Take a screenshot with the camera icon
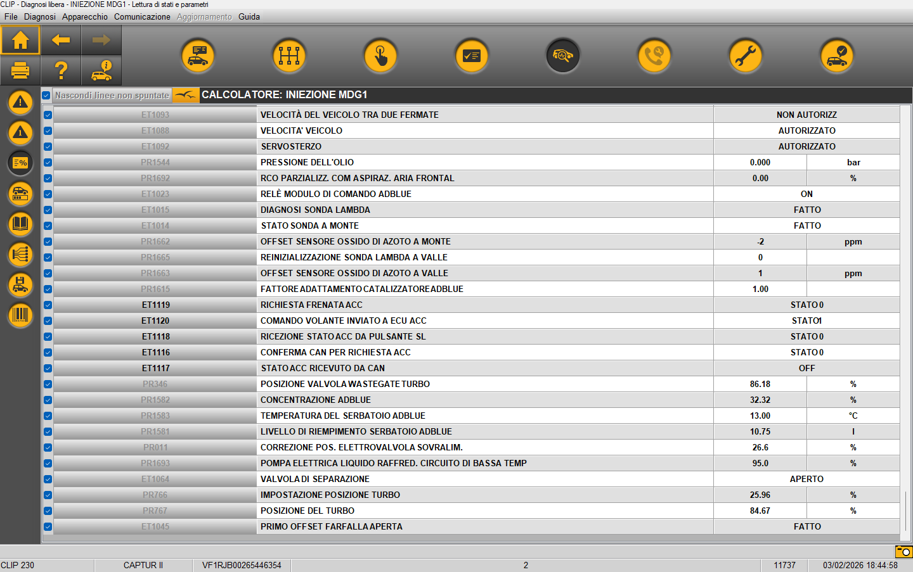 coord(903,551)
